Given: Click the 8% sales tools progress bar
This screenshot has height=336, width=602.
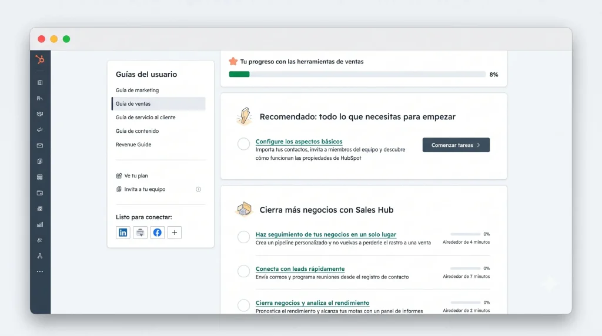Looking at the screenshot, I should (x=357, y=75).
